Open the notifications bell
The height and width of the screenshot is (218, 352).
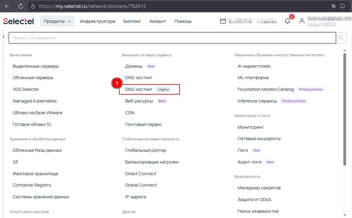point(287,21)
